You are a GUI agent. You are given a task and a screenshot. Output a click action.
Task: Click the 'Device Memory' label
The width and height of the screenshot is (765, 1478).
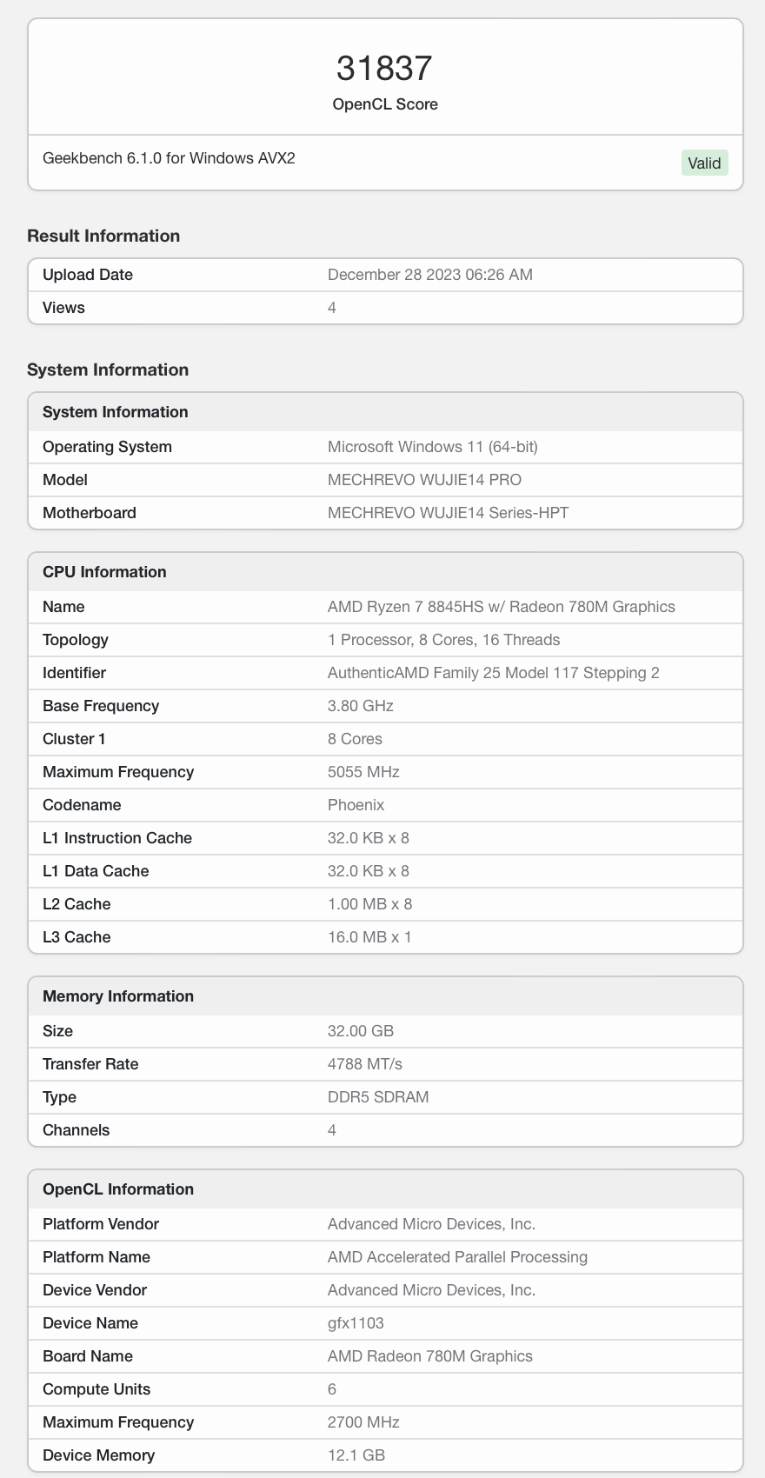pyautogui.click(x=99, y=1455)
